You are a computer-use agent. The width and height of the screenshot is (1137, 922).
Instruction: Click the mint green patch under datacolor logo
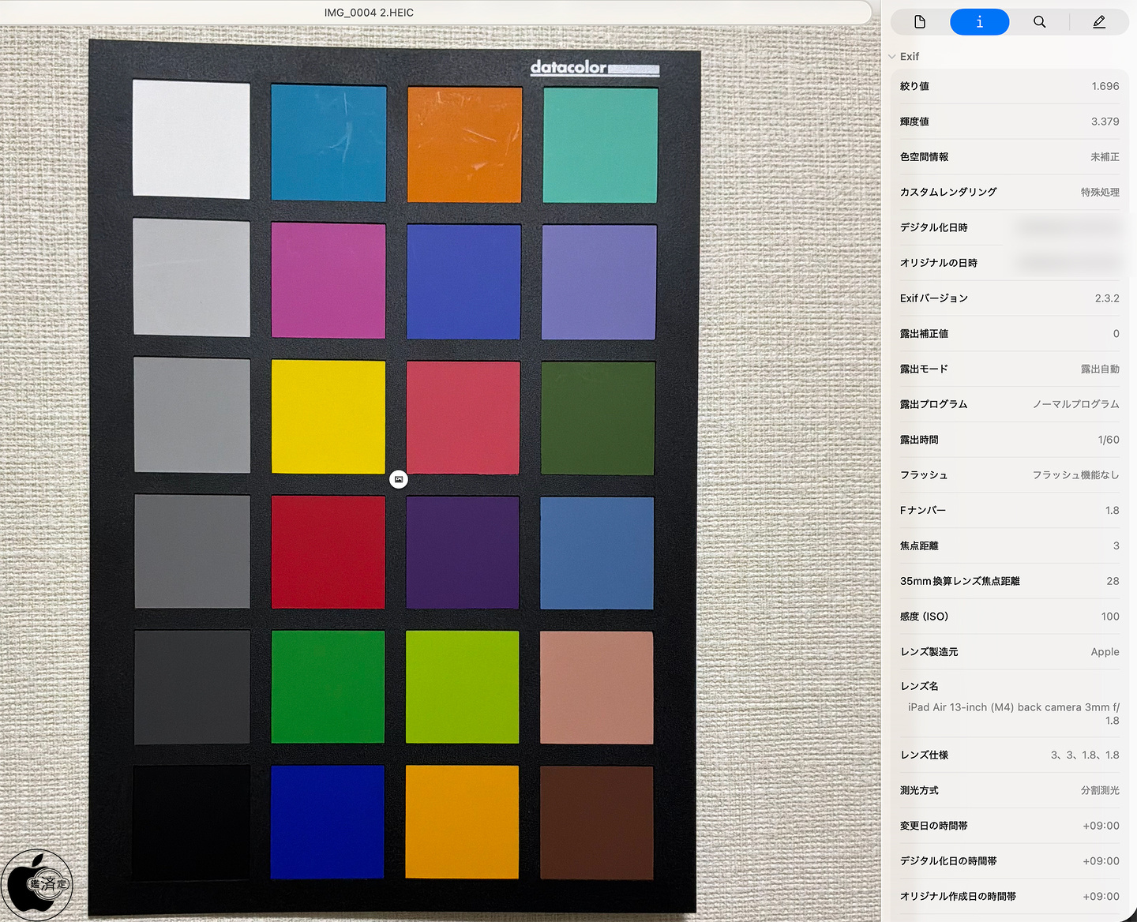point(600,144)
